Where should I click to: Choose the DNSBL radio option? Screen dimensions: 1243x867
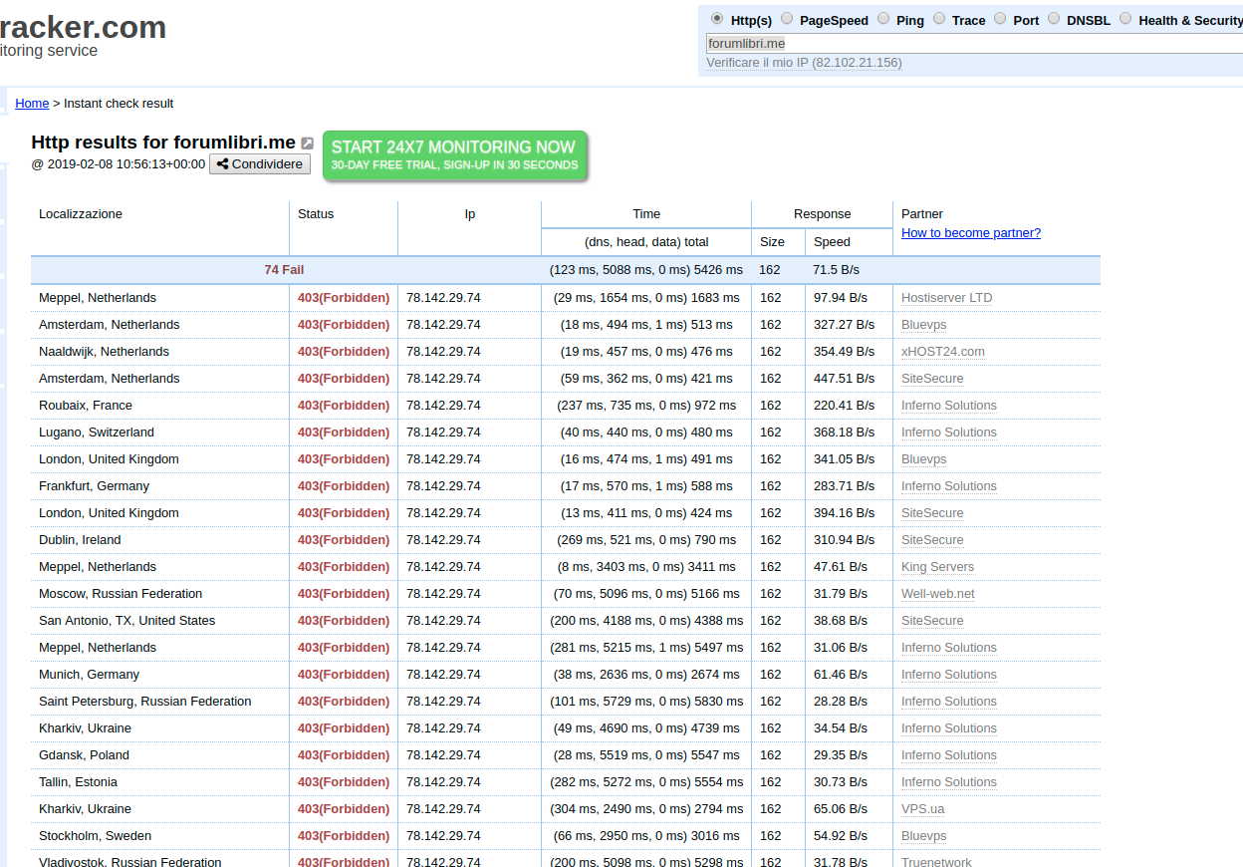(1054, 19)
